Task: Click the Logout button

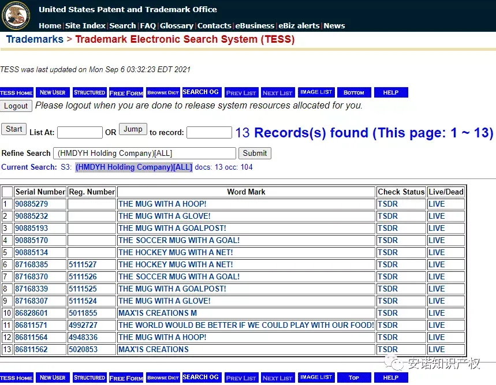Action: click(x=16, y=106)
